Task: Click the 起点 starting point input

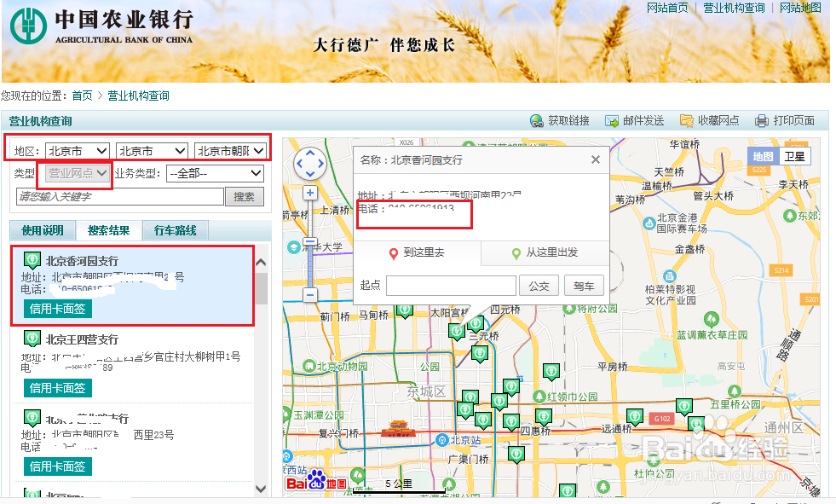Action: coord(451,286)
